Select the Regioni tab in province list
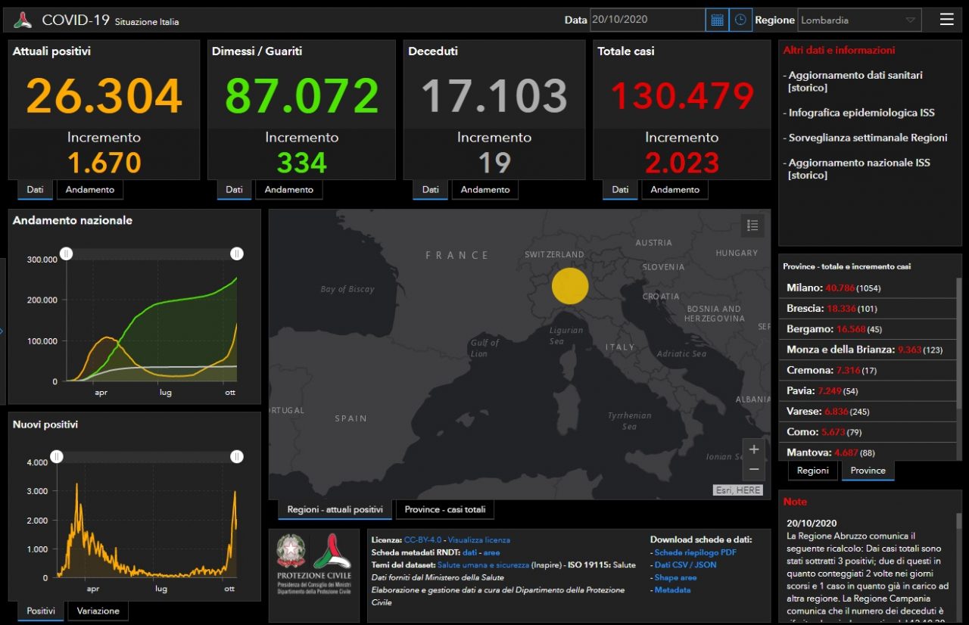 coord(812,471)
